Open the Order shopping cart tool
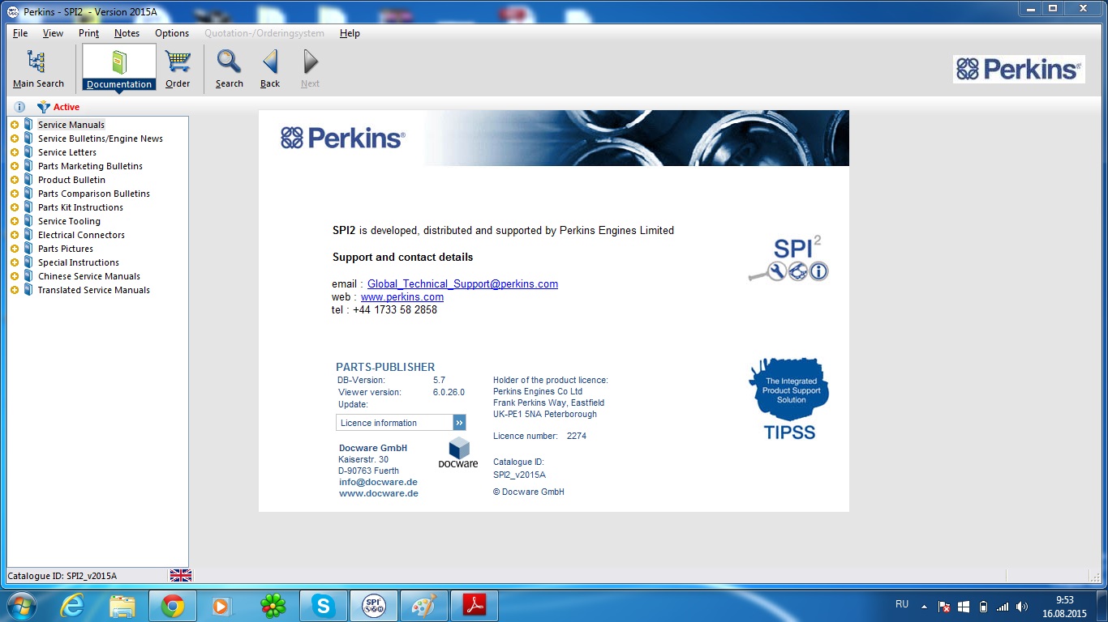Viewport: 1108px width, 622px height. (178, 69)
